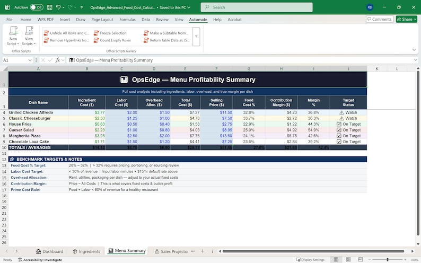Open the File menu

click(10, 19)
